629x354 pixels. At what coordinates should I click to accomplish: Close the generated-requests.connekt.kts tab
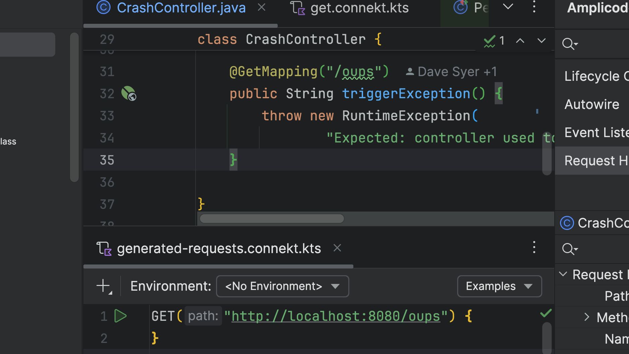tap(337, 248)
